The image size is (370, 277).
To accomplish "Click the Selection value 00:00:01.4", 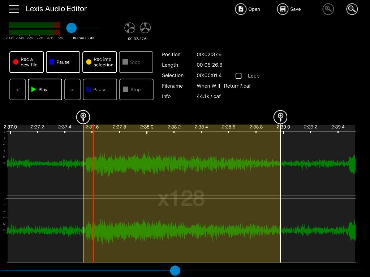I will (x=209, y=75).
